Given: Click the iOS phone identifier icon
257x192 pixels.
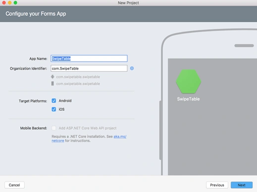Looking at the screenshot, I should coord(52,84).
